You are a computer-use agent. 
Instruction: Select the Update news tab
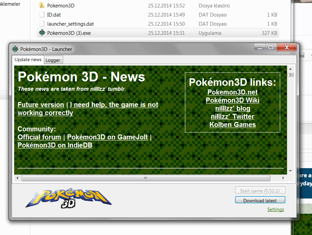[x=28, y=60]
